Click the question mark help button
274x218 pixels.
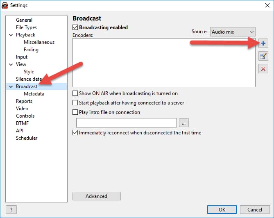[x=11, y=209]
